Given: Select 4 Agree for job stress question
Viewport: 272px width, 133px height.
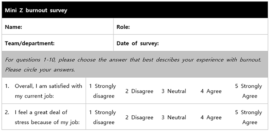Looking at the screenshot, I should pyautogui.click(x=211, y=117).
